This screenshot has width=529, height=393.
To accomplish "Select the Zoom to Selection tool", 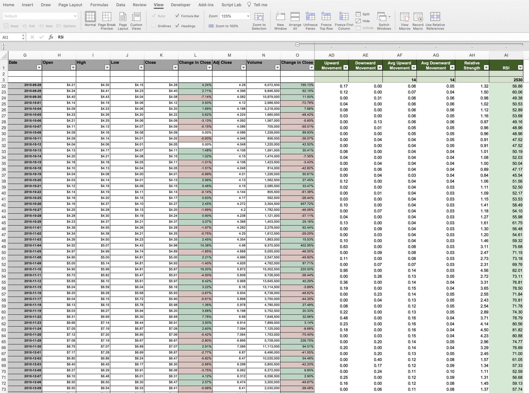I will click(x=259, y=19).
